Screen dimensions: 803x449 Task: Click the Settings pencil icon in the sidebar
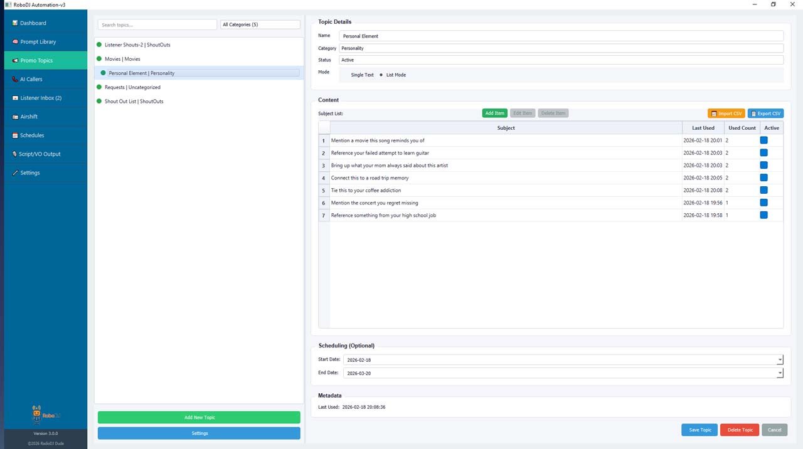click(x=15, y=173)
